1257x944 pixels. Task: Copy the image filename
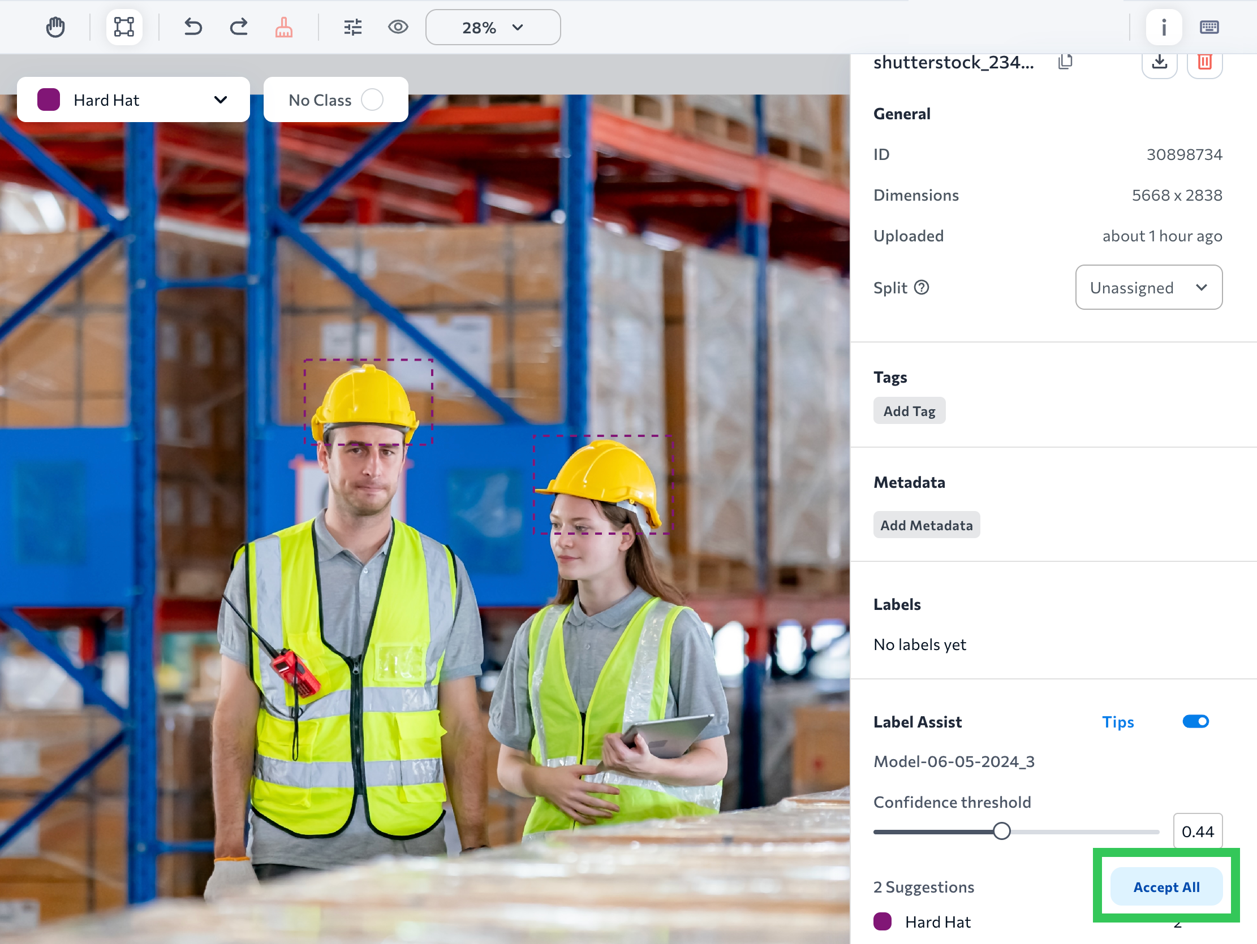[x=1065, y=62]
